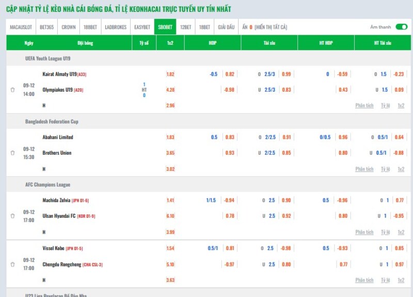Image resolution: width=413 pixels, height=297 pixels.
Task: Collapse the AFC Champions League section header
Action: tap(47, 185)
